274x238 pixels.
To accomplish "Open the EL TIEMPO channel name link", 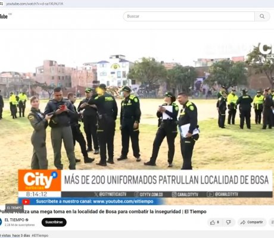I will (x=14, y=220).
